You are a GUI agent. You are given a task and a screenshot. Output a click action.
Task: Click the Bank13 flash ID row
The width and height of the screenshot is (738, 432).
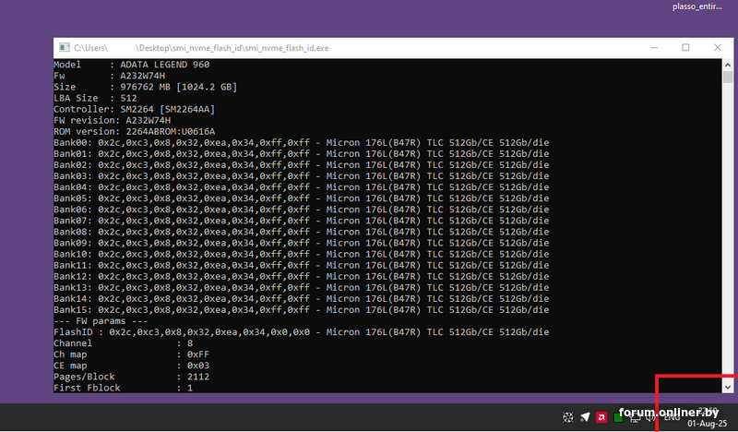[302, 288]
